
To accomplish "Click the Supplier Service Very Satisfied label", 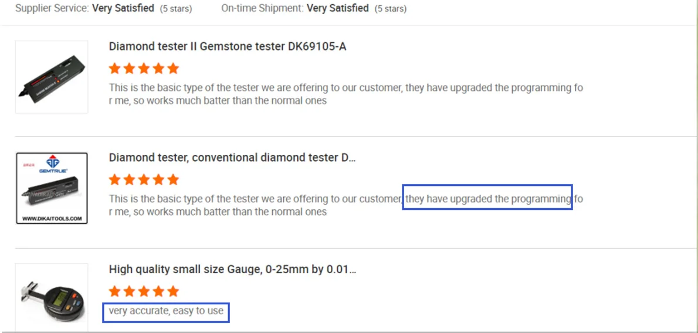I will pos(104,8).
